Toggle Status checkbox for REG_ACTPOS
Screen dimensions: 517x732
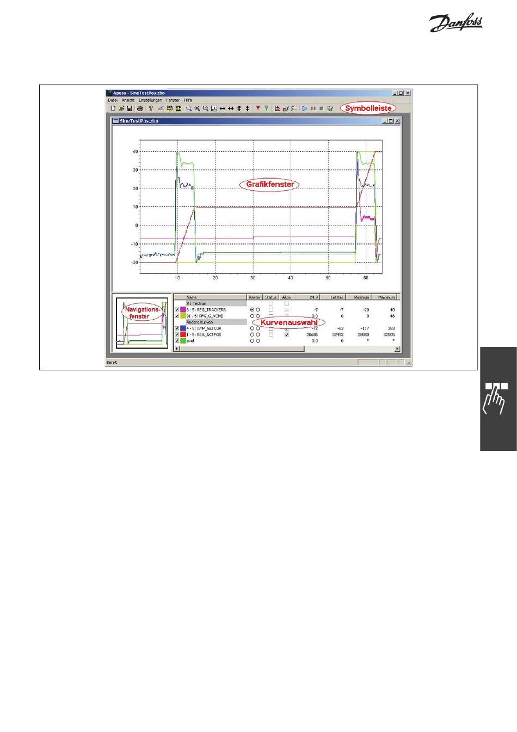[x=271, y=334]
